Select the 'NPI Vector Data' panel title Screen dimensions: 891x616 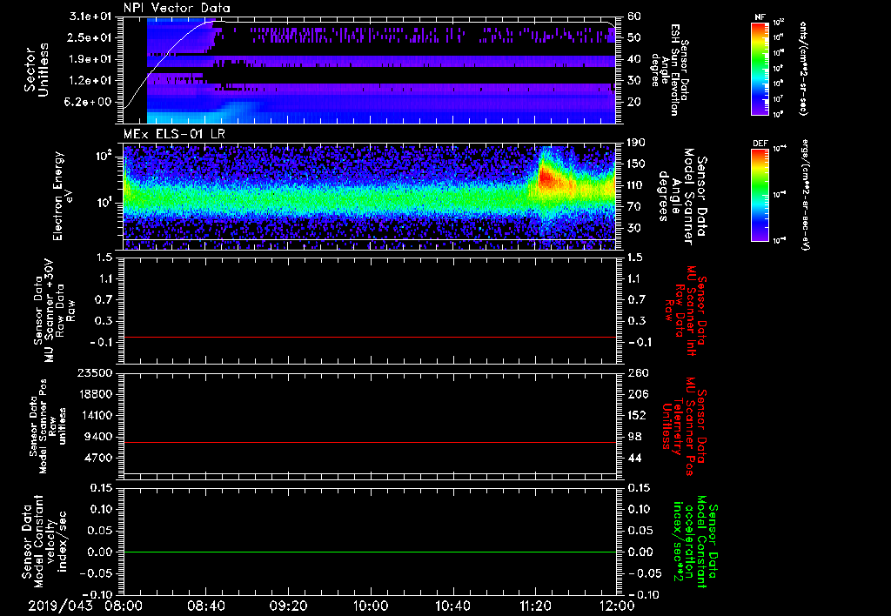[177, 8]
